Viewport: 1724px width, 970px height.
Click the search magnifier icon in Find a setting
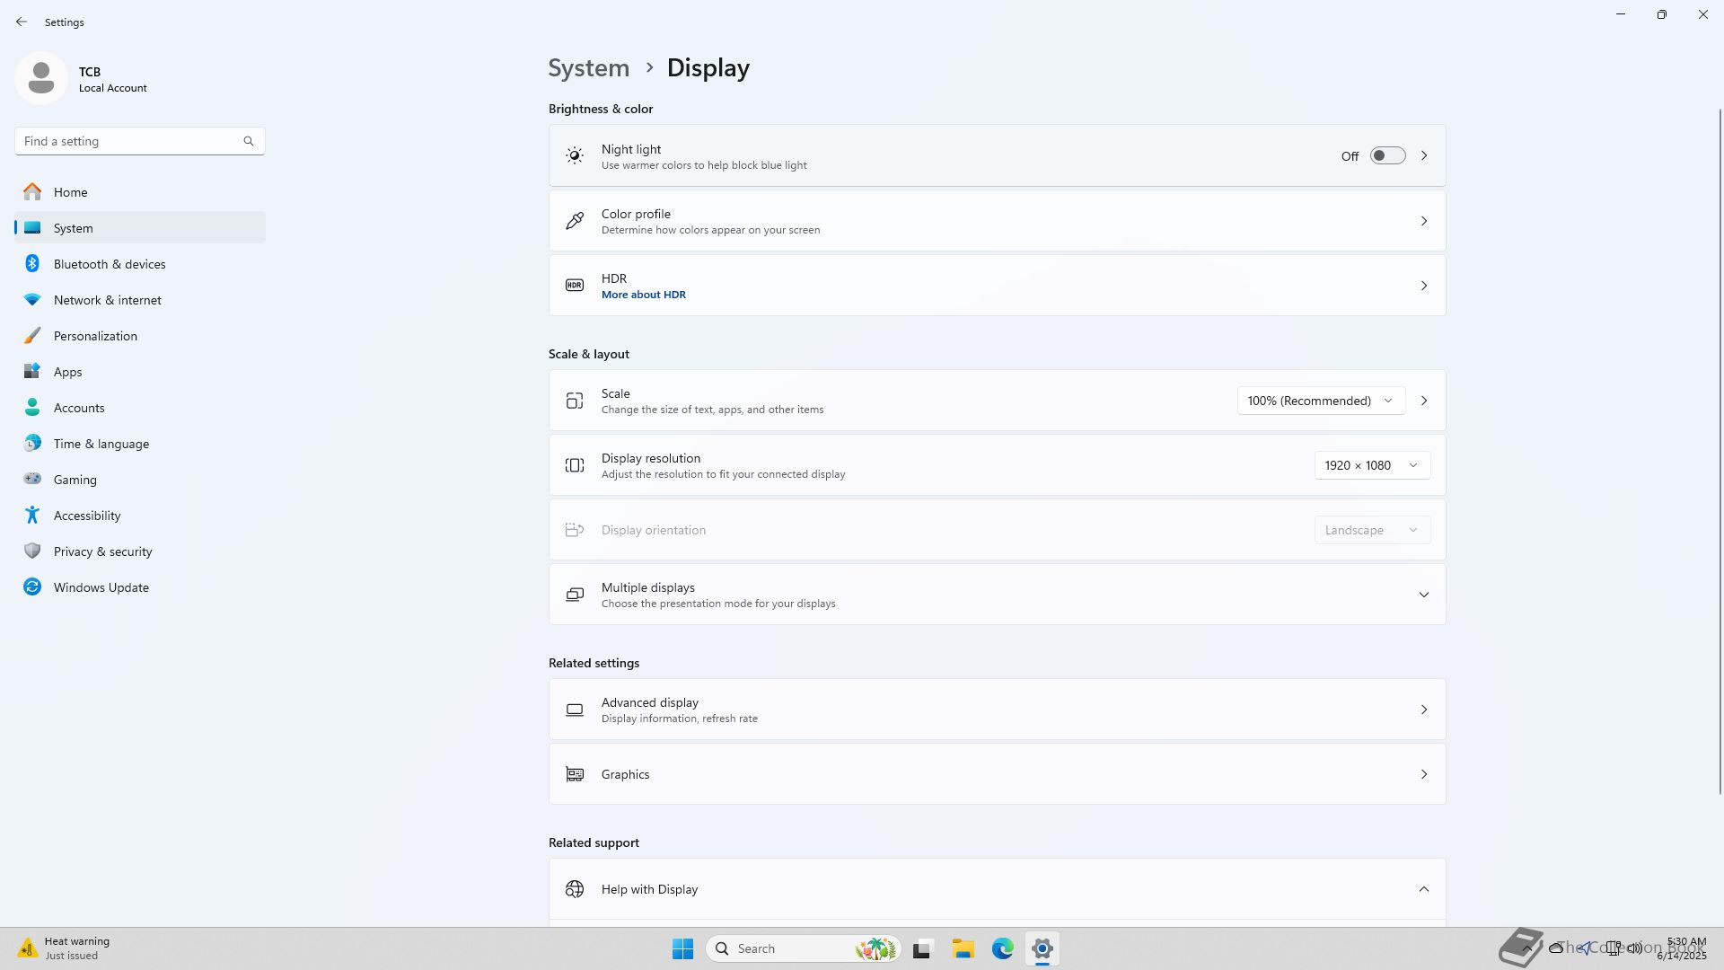tap(249, 141)
